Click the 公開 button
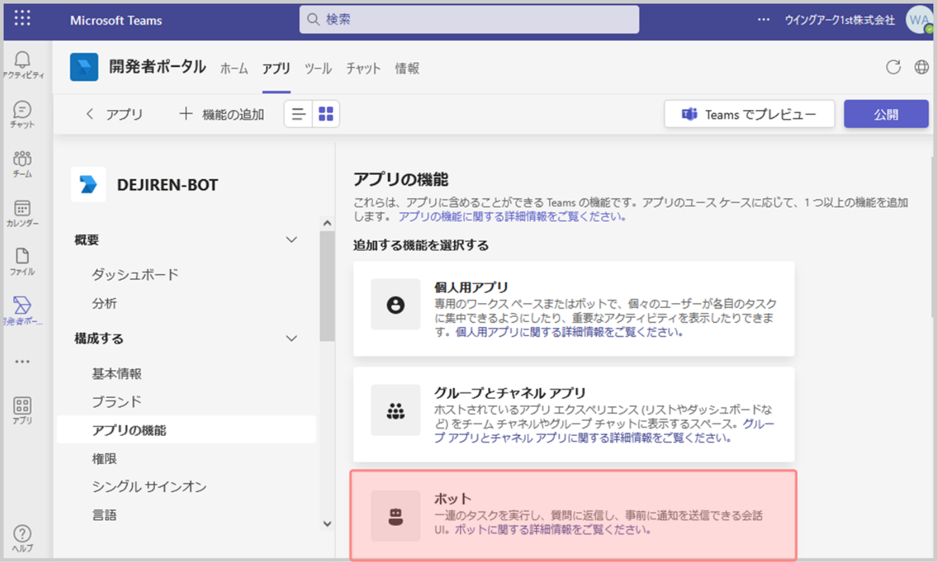The width and height of the screenshot is (937, 562). [x=885, y=114]
